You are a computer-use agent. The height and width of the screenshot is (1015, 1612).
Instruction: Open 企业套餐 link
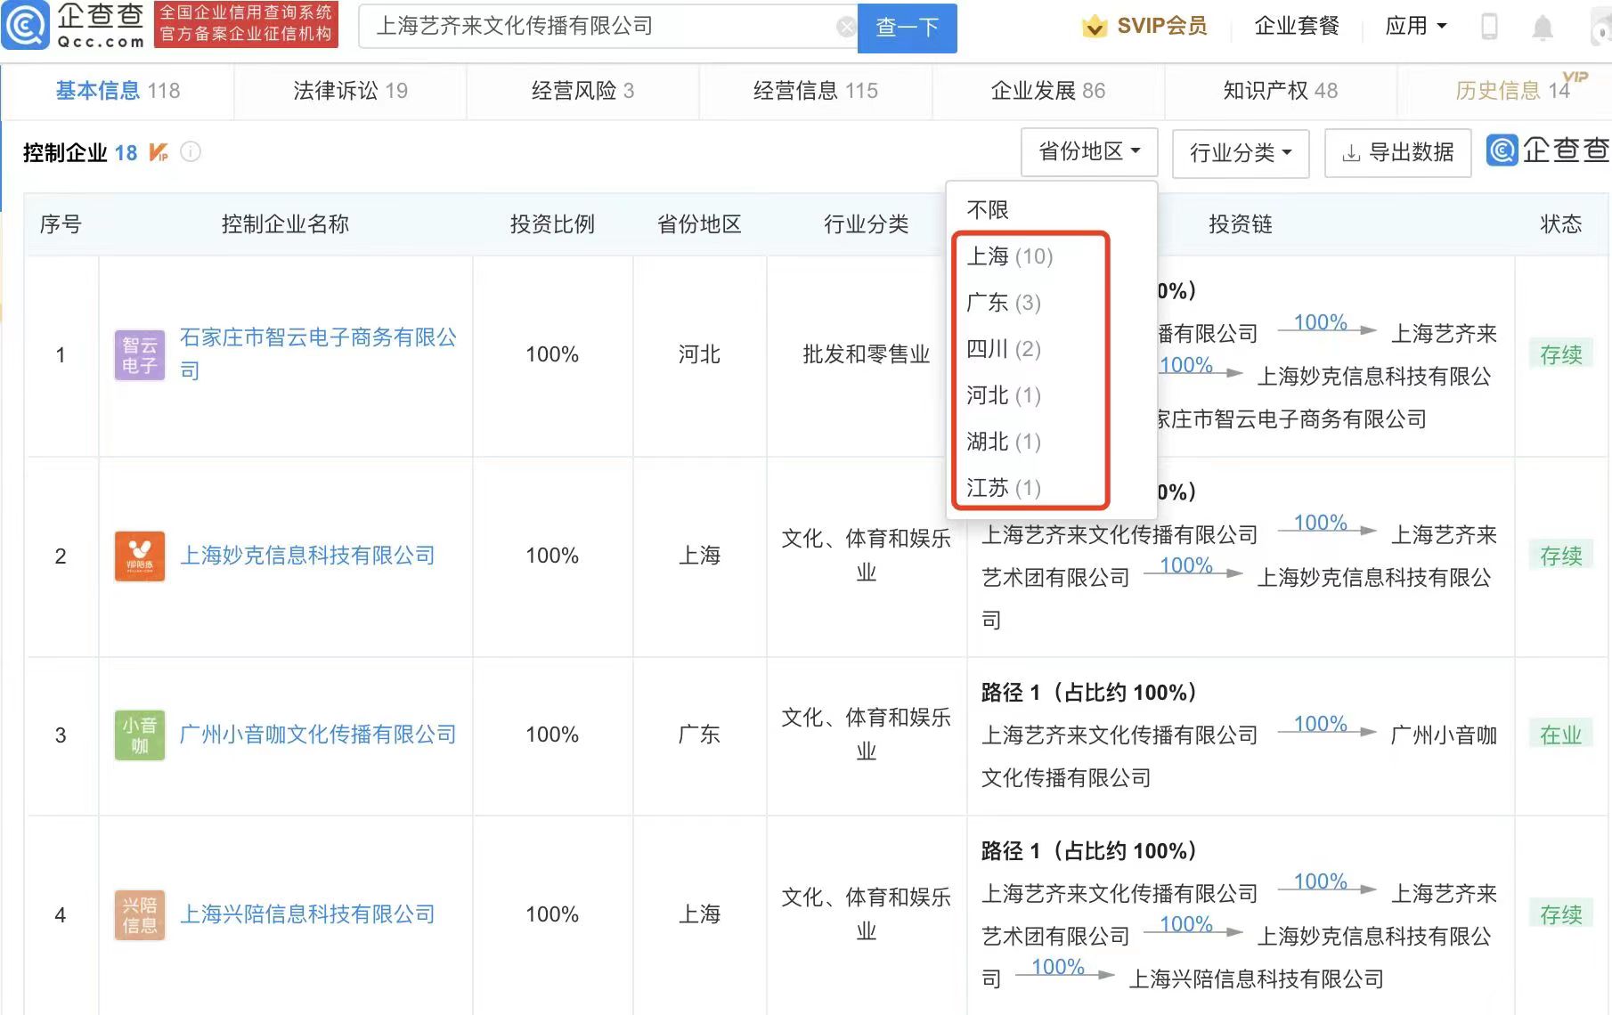click(x=1297, y=27)
